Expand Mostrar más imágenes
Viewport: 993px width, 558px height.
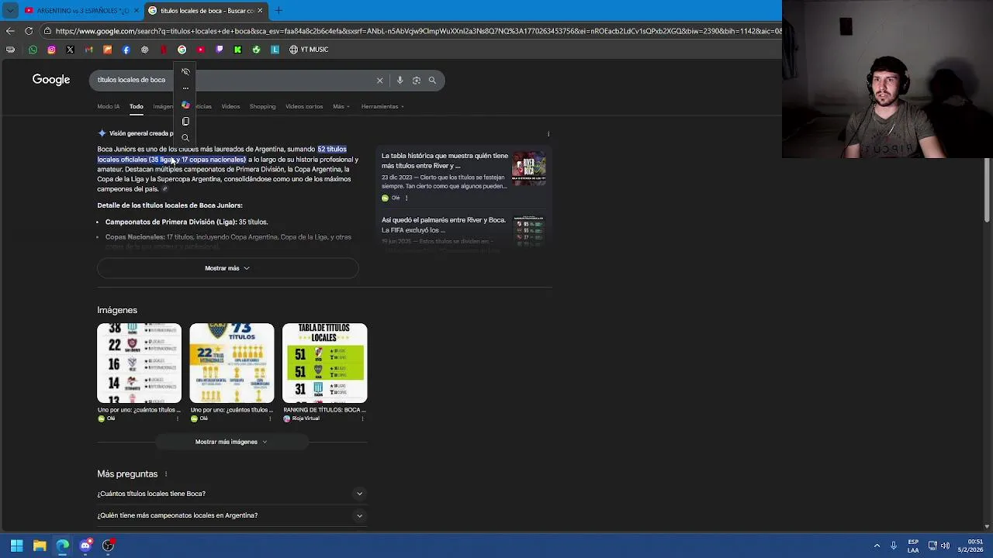[231, 442]
